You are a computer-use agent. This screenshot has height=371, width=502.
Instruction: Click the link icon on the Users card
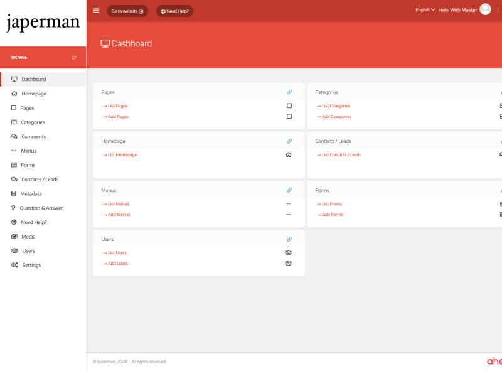(x=289, y=239)
